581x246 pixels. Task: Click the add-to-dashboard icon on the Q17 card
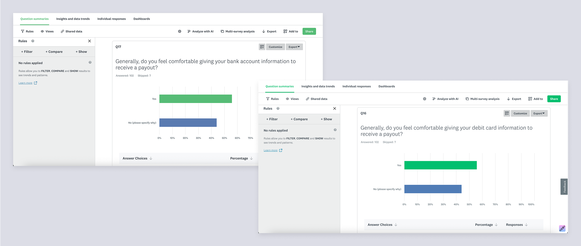(x=262, y=47)
